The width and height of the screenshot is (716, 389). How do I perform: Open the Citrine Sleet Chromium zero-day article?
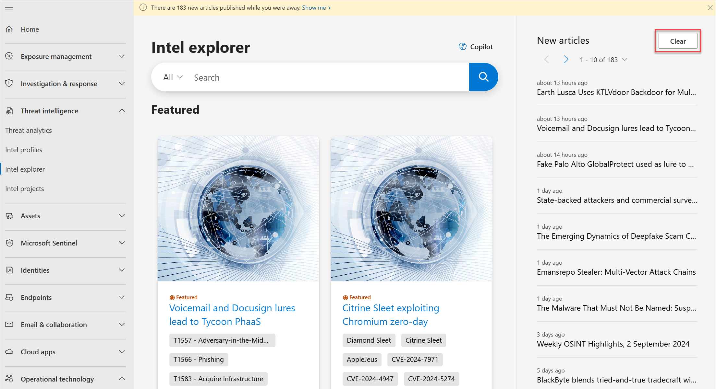(390, 315)
